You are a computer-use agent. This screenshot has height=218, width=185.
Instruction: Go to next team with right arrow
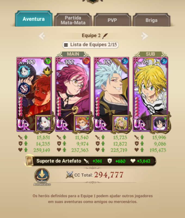[x=144, y=36]
